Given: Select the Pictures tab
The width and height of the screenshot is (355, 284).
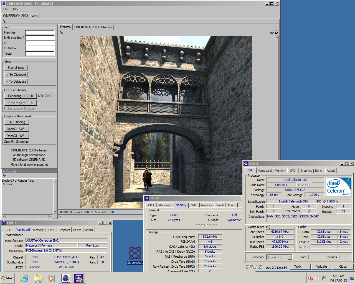Looking at the screenshot, I should pyautogui.click(x=65, y=27).
